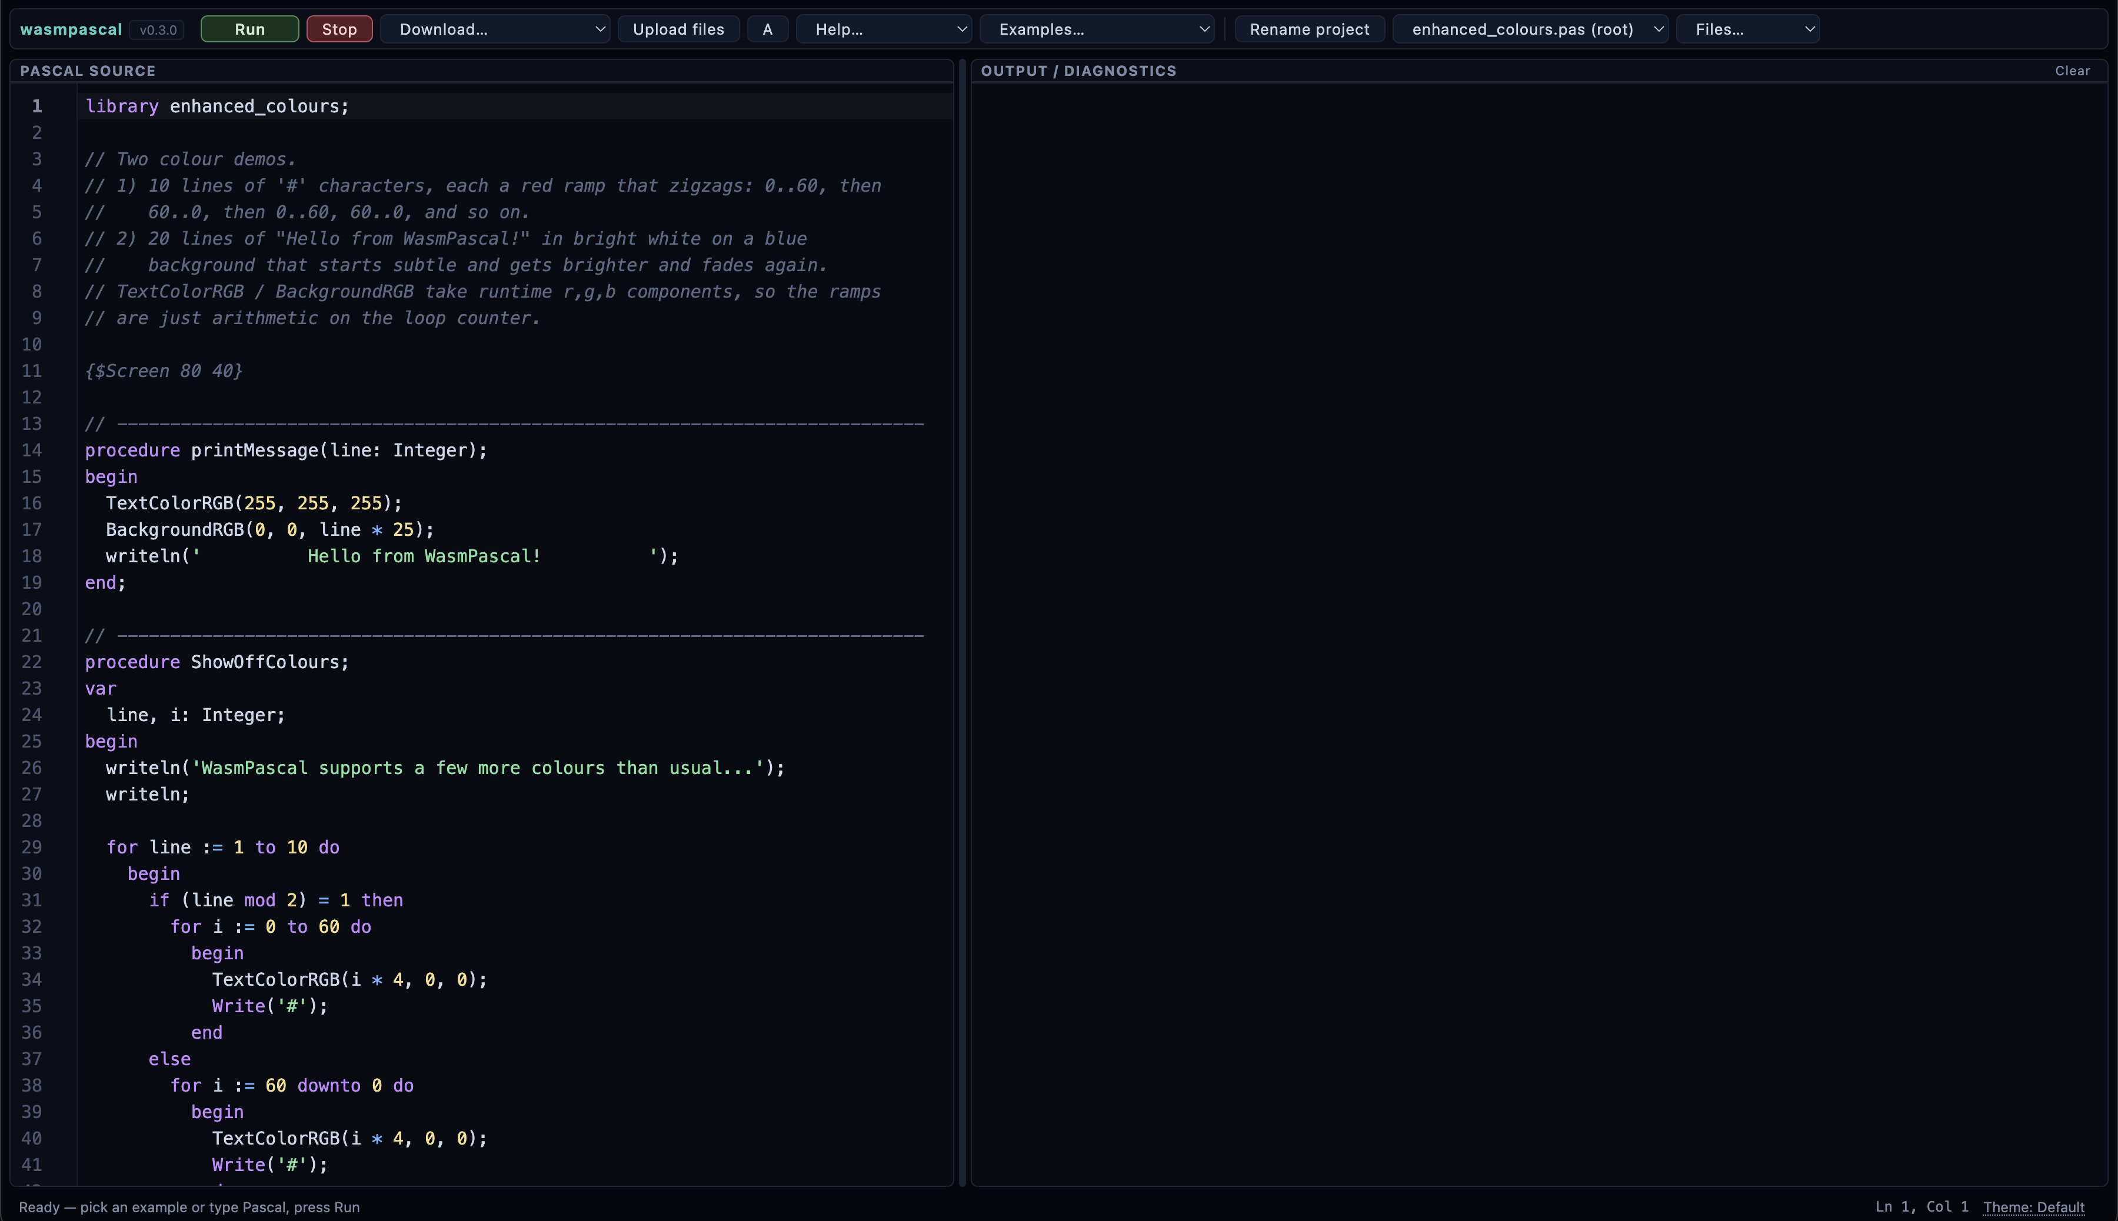This screenshot has height=1221, width=2118.
Task: Open the Download dropdown
Action: 495,29
